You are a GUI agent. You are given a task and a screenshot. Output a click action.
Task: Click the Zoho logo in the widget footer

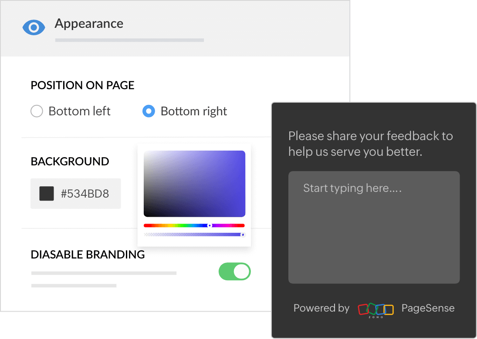coord(376,310)
